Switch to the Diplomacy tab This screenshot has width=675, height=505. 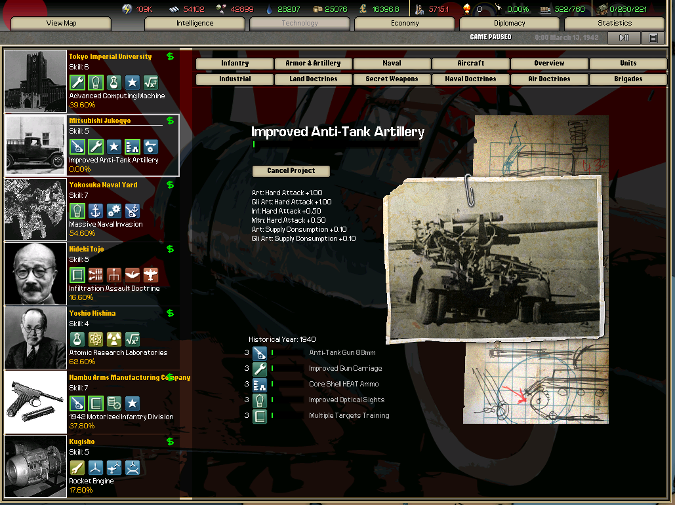510,24
